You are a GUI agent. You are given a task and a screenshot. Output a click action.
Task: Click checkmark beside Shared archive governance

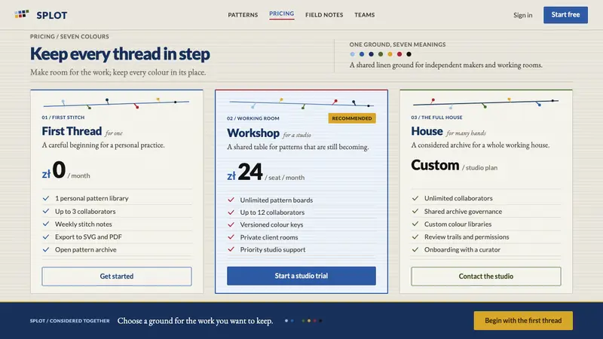pyautogui.click(x=415, y=211)
